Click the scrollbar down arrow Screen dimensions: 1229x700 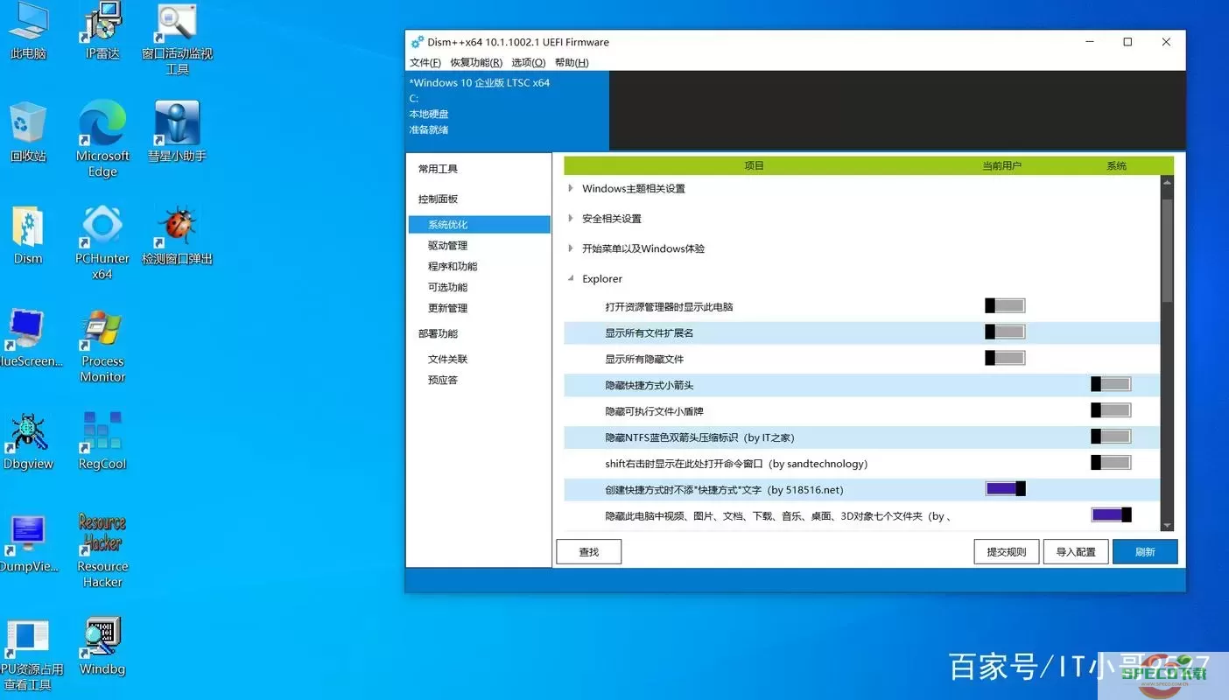coord(1167,526)
